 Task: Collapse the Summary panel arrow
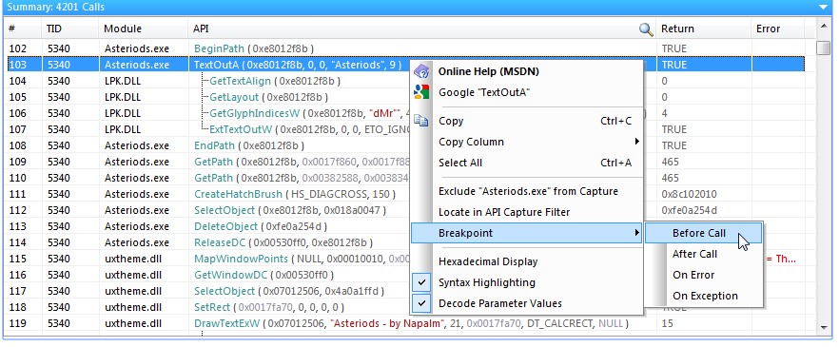point(823,7)
